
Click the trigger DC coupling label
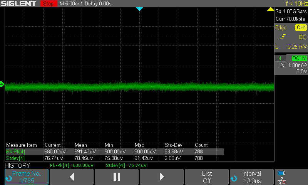(x=303, y=37)
